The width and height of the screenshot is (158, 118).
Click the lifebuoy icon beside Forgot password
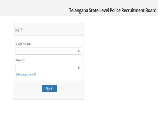point(17,74)
